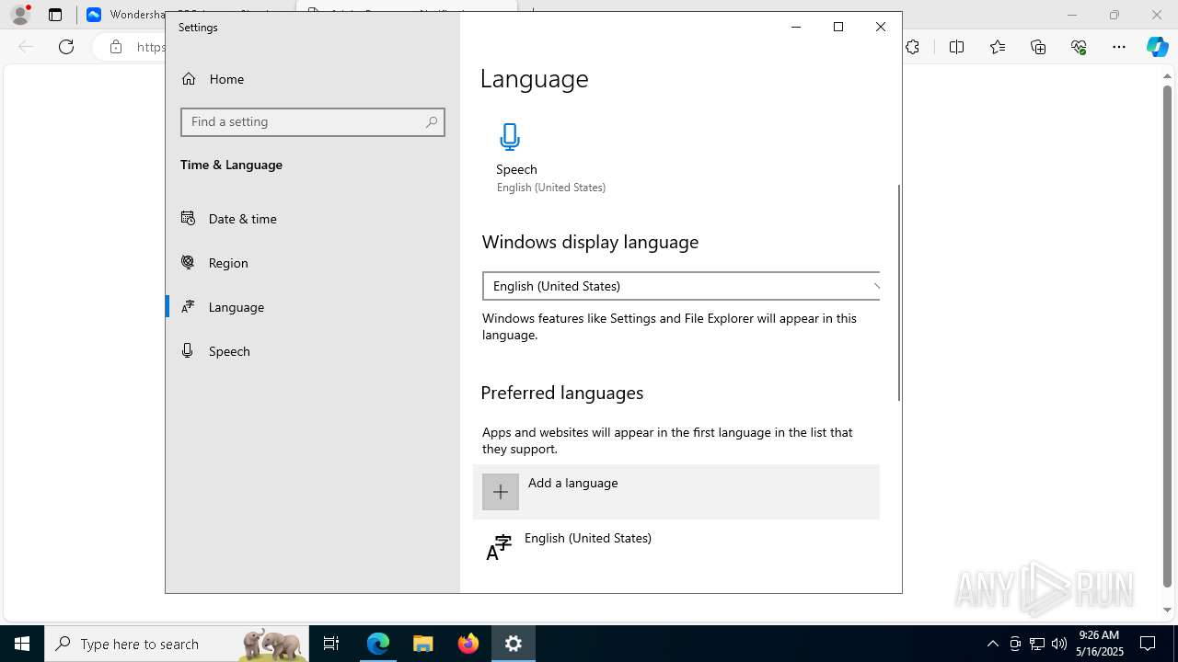
Task: Select the English (United States) language icon
Action: click(x=499, y=547)
